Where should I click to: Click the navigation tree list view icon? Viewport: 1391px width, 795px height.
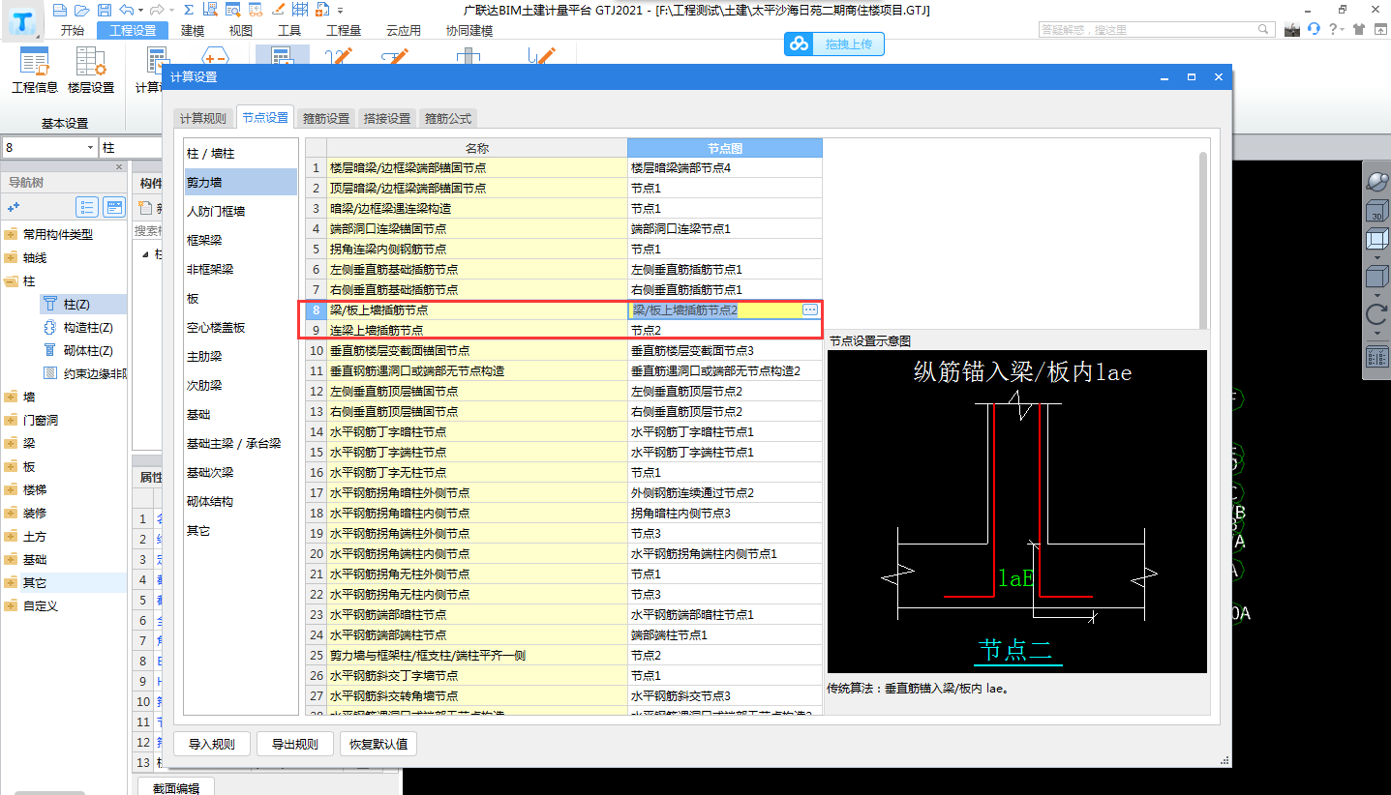[x=88, y=207]
